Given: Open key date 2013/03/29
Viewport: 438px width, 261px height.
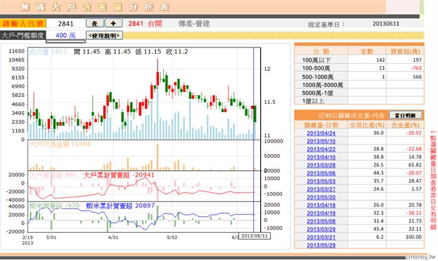Looking at the screenshot, I should point(321,229).
